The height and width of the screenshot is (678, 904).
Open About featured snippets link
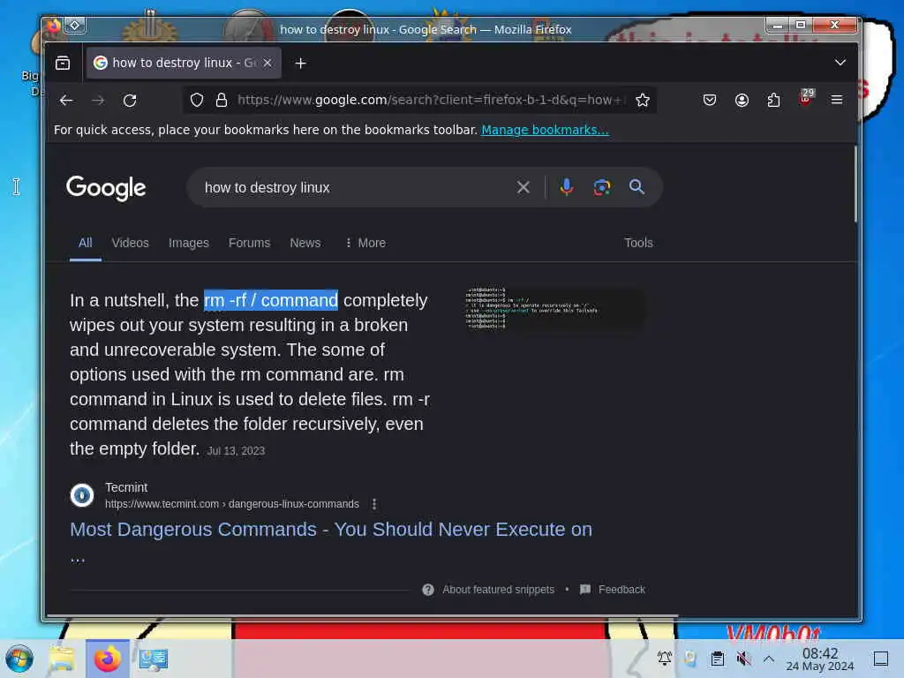click(x=498, y=589)
